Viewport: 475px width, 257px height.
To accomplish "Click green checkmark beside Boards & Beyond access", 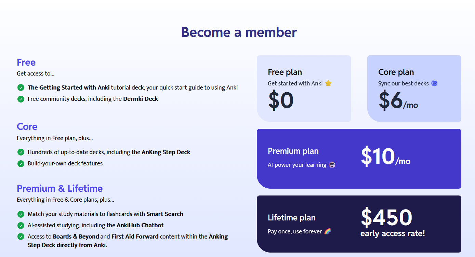I will 21,236.
